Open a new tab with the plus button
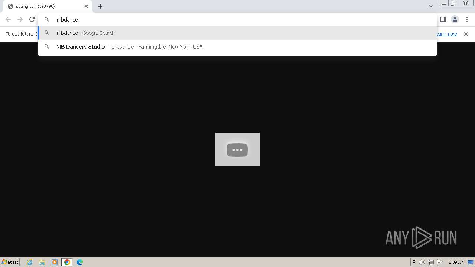The height and width of the screenshot is (267, 475). [100, 6]
